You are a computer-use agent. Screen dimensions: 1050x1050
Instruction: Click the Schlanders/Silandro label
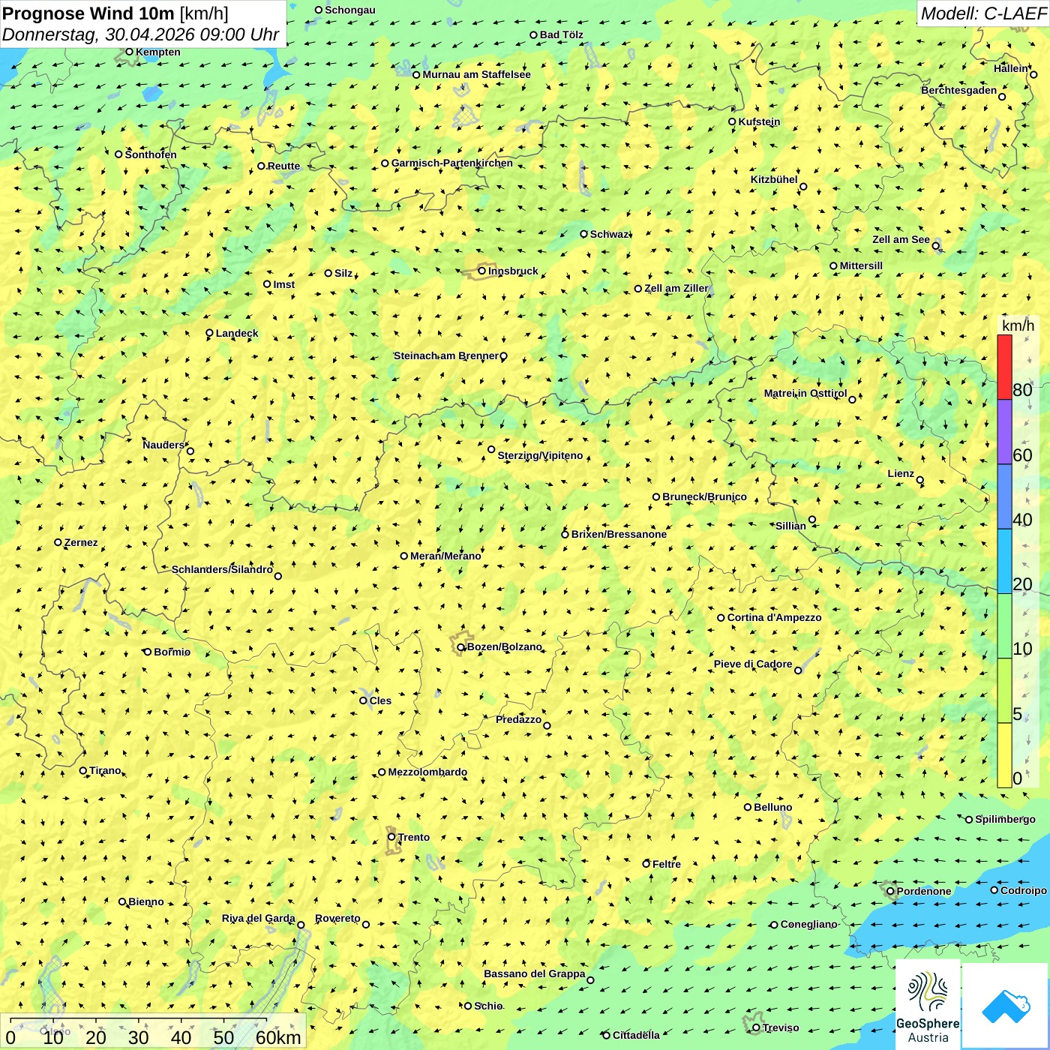click(x=222, y=569)
